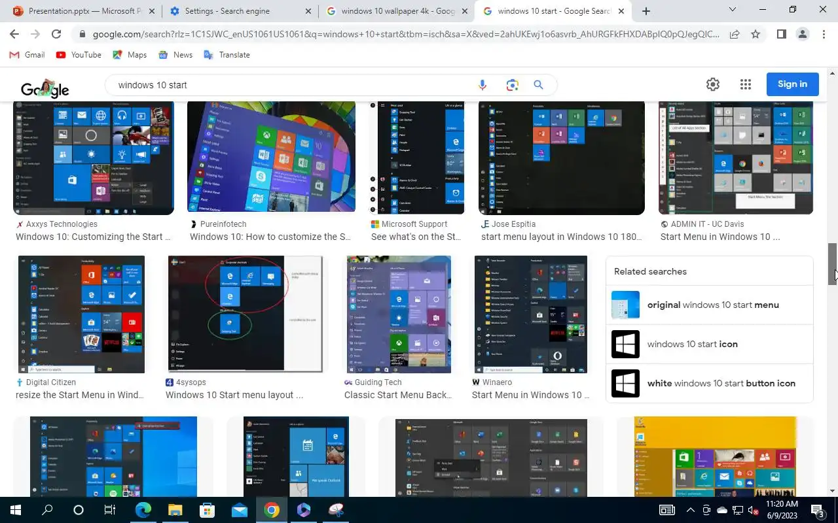Screen dimensions: 838x523
Task: Open File Explorer from taskbar
Action: click(x=175, y=510)
